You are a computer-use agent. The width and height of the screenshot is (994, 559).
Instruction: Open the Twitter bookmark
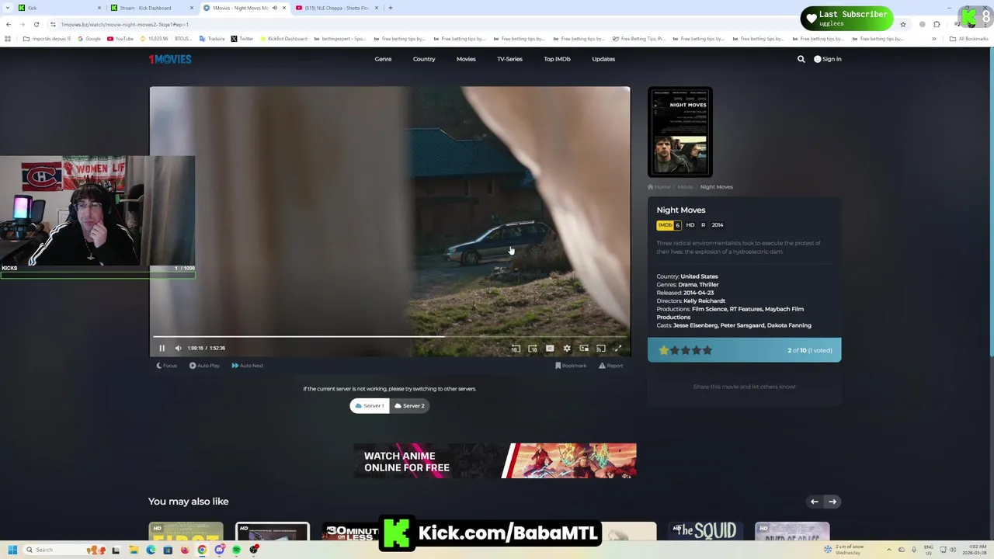(x=242, y=39)
